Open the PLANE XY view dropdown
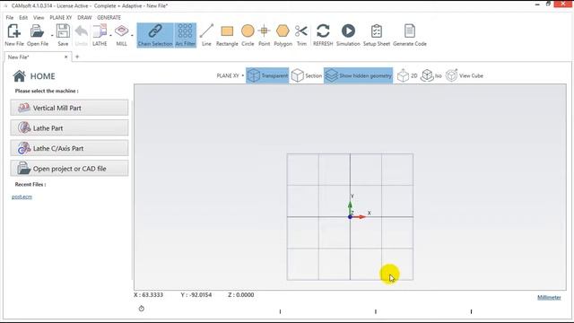 click(230, 75)
